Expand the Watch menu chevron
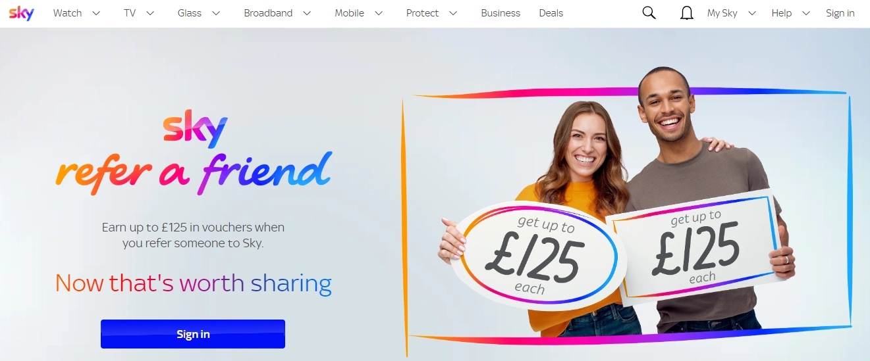The height and width of the screenshot is (361, 870). pos(97,13)
